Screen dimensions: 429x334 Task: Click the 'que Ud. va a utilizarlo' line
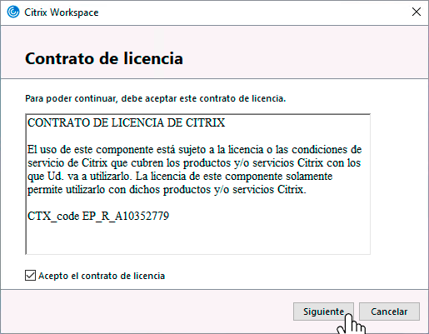[180, 177]
